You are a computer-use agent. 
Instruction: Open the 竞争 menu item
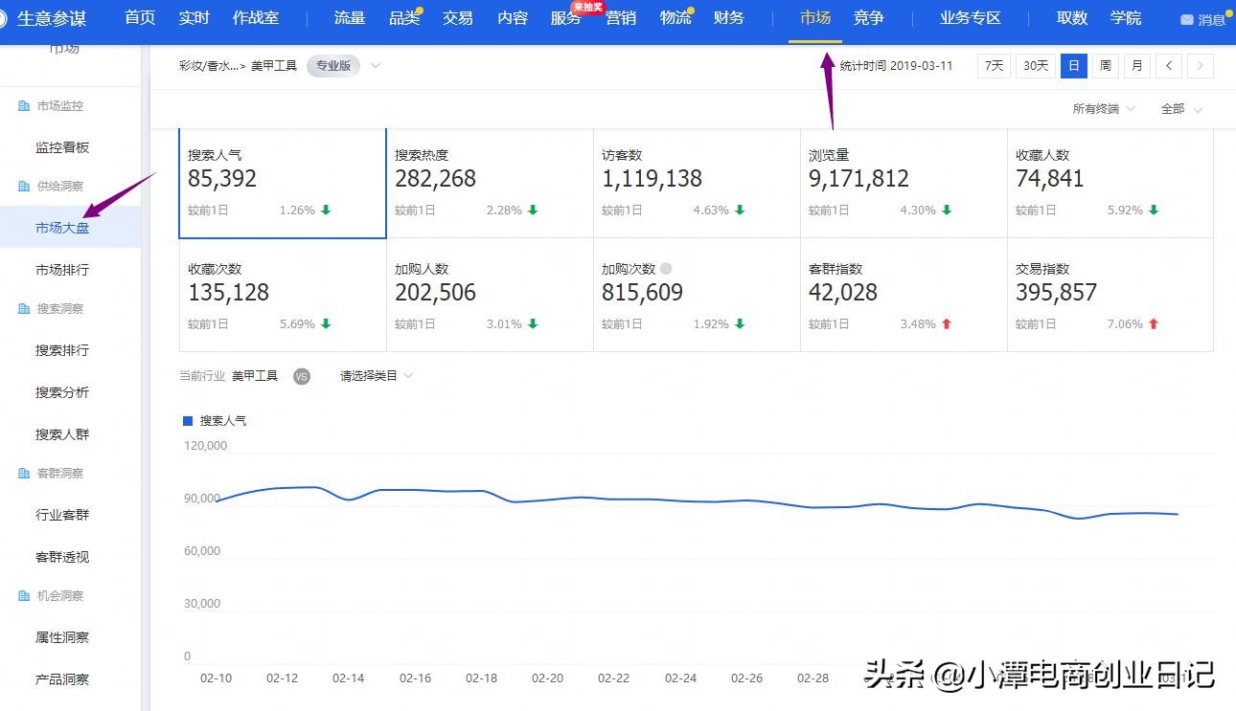(x=868, y=17)
